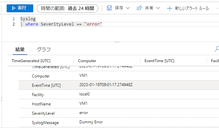Sort by TimeGenerated [UTC] column header
The height and width of the screenshot is (128, 219).
coord(31,61)
